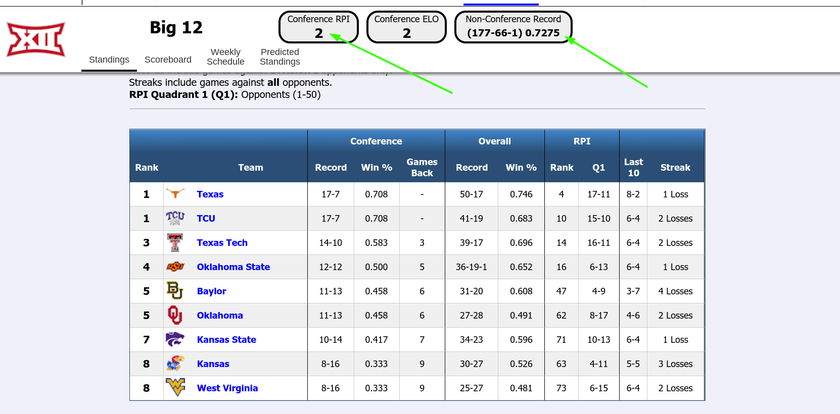Click the Overall group header
The image size is (840, 414).
point(495,141)
